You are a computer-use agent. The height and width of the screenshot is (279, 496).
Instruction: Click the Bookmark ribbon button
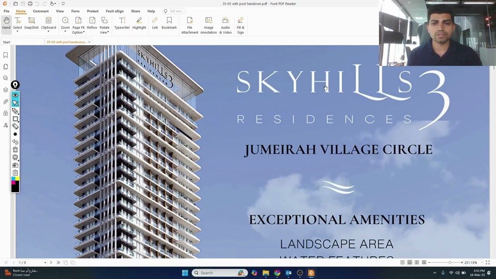tap(169, 23)
